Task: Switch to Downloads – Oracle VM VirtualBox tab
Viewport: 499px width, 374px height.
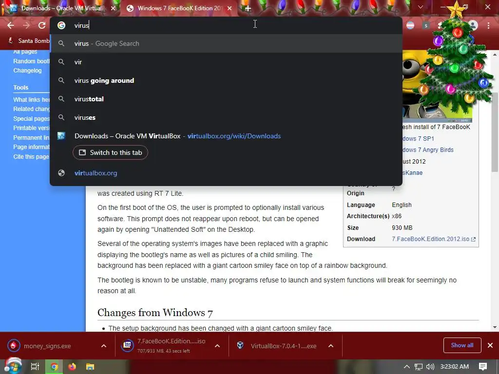Action: (61, 8)
